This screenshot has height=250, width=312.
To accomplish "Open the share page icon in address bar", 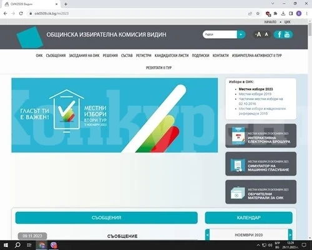I will pyautogui.click(x=250, y=14).
